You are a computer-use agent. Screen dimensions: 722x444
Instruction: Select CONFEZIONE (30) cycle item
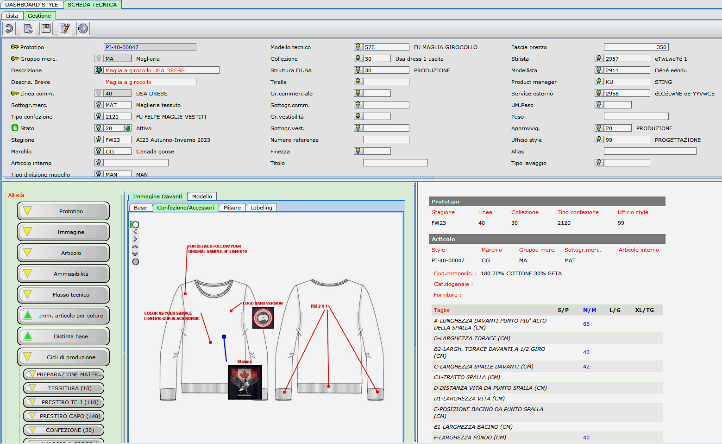click(64, 430)
